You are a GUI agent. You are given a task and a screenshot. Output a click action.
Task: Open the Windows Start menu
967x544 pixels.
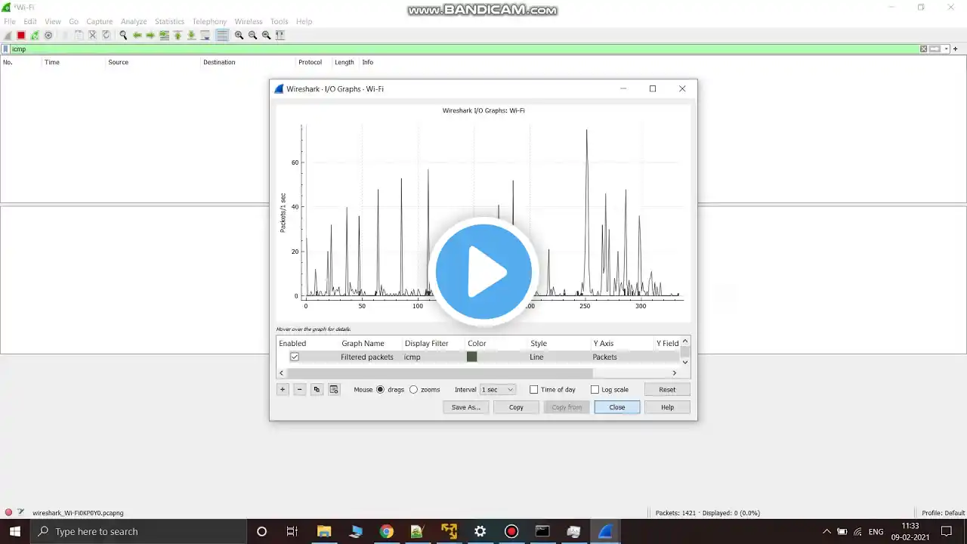pos(15,531)
